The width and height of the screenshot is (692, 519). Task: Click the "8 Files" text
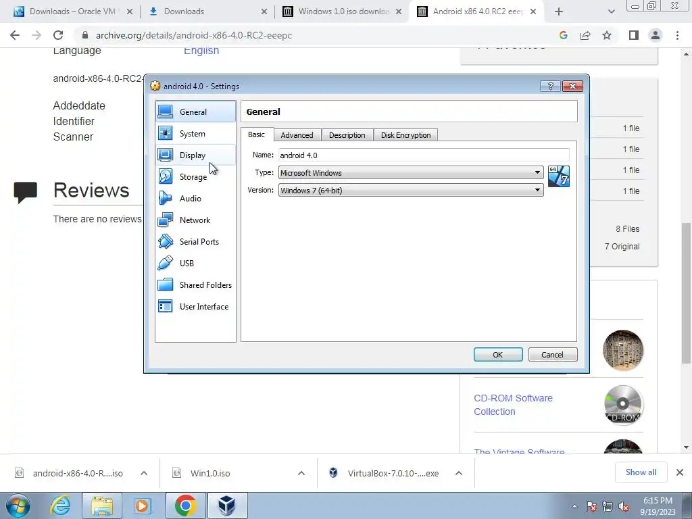coord(628,228)
